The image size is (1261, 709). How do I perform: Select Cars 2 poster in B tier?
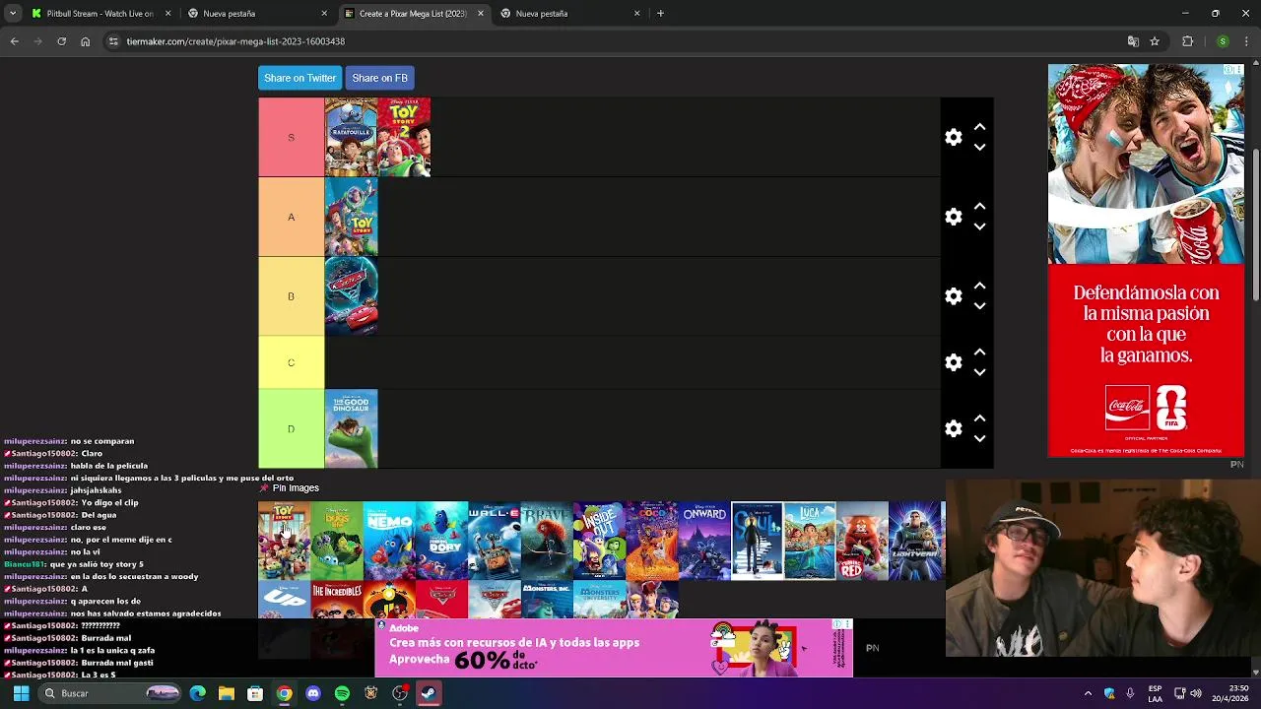pyautogui.click(x=351, y=296)
